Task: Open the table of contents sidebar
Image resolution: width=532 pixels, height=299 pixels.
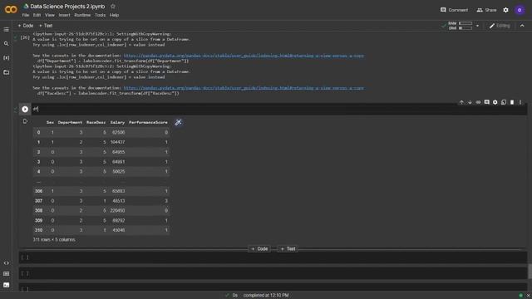Action: click(6, 30)
